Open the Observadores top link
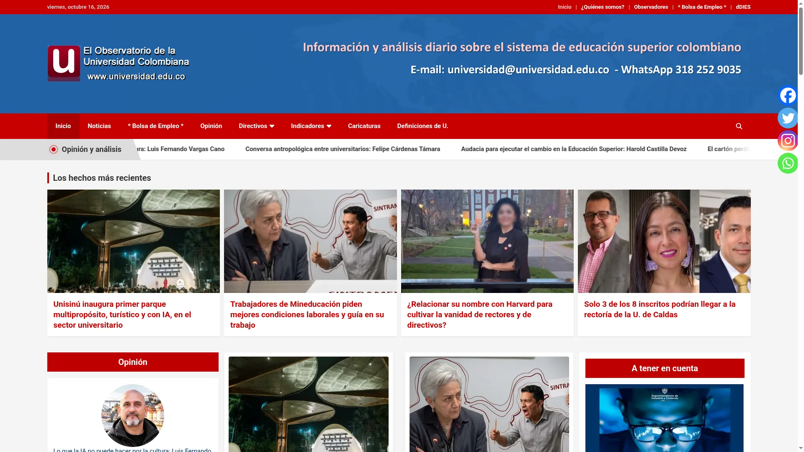 [x=651, y=7]
